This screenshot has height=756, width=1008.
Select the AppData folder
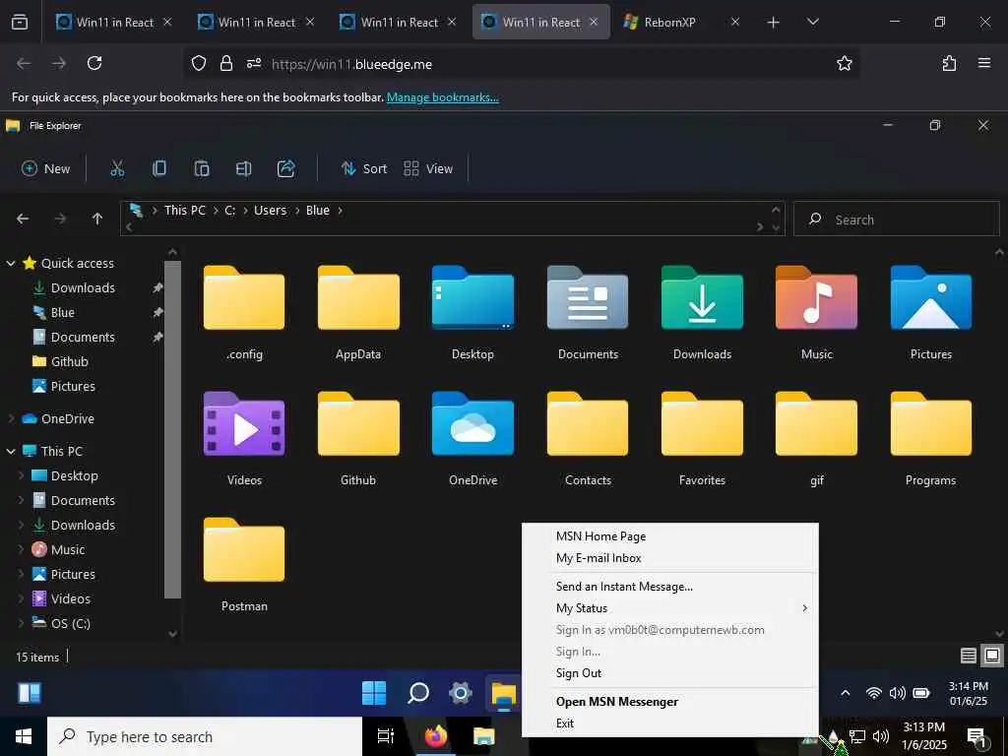click(x=358, y=313)
